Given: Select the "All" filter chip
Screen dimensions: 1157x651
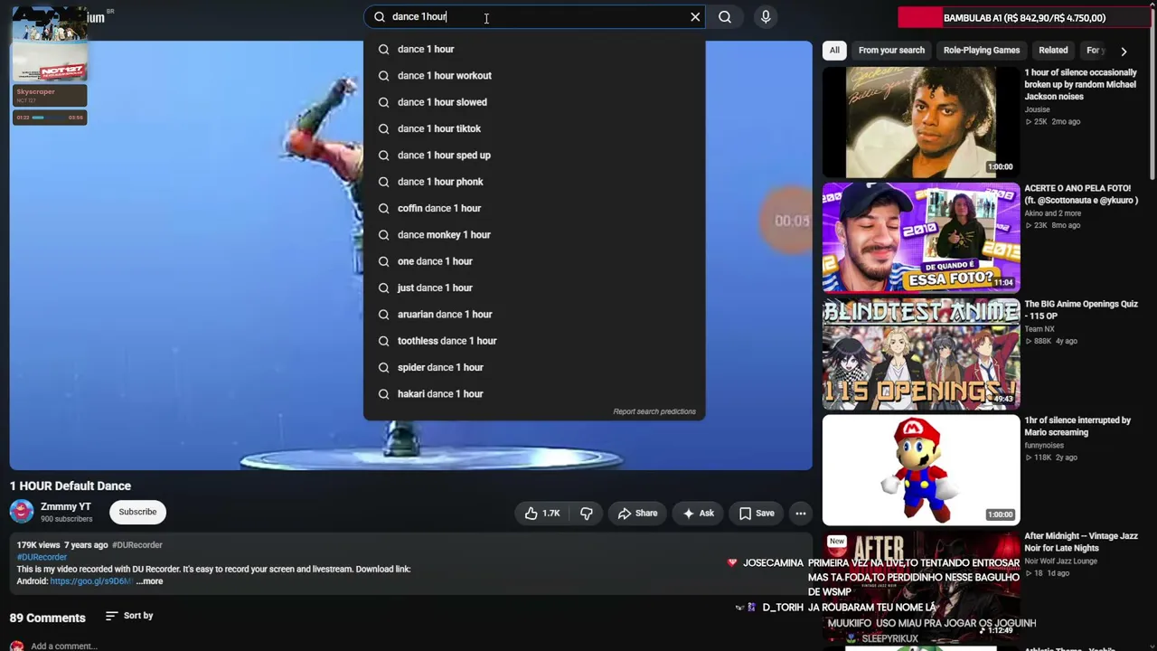Looking at the screenshot, I should [x=834, y=51].
